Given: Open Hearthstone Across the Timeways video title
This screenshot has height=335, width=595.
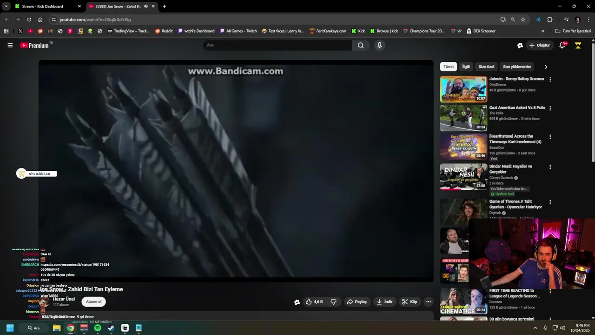Looking at the screenshot, I should tap(515, 139).
